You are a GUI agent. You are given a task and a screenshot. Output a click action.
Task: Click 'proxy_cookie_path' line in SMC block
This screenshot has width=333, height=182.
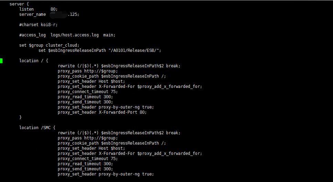112,143
